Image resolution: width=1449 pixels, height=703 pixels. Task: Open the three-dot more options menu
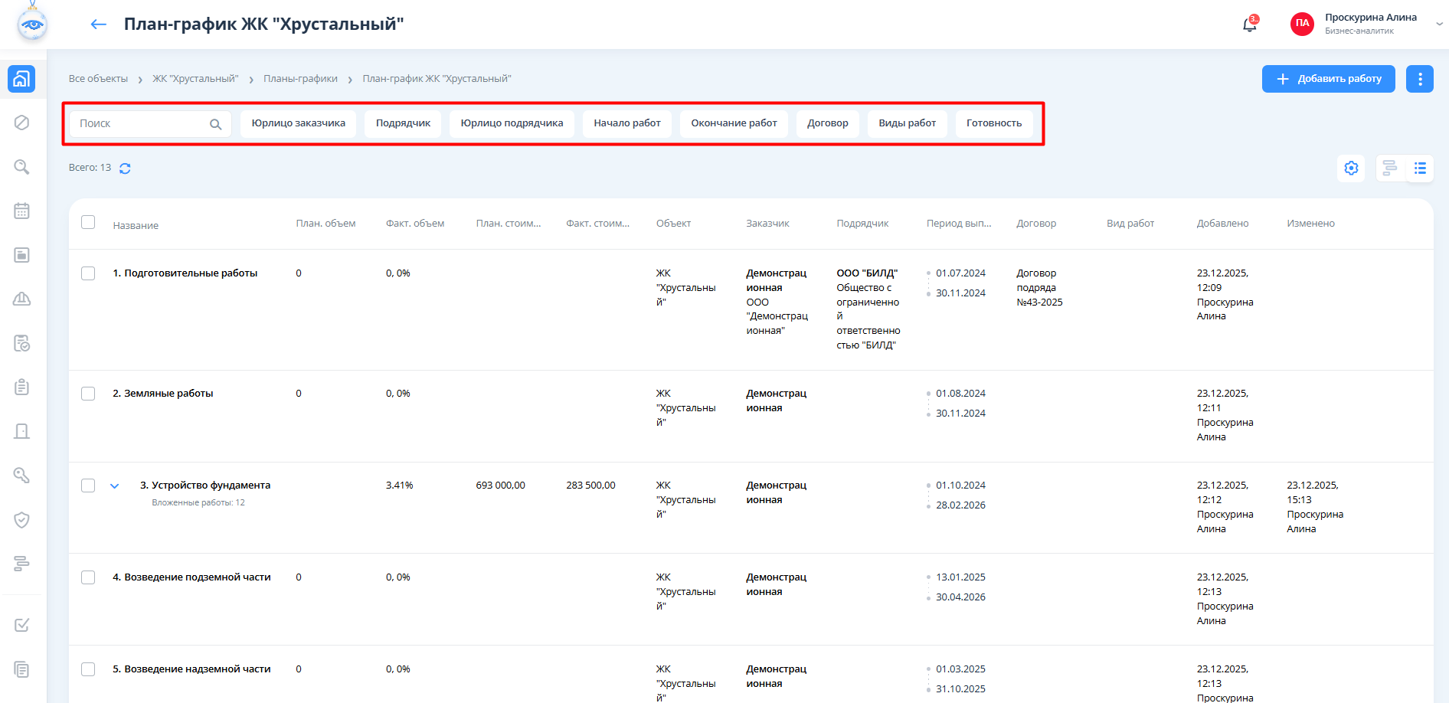click(1419, 79)
